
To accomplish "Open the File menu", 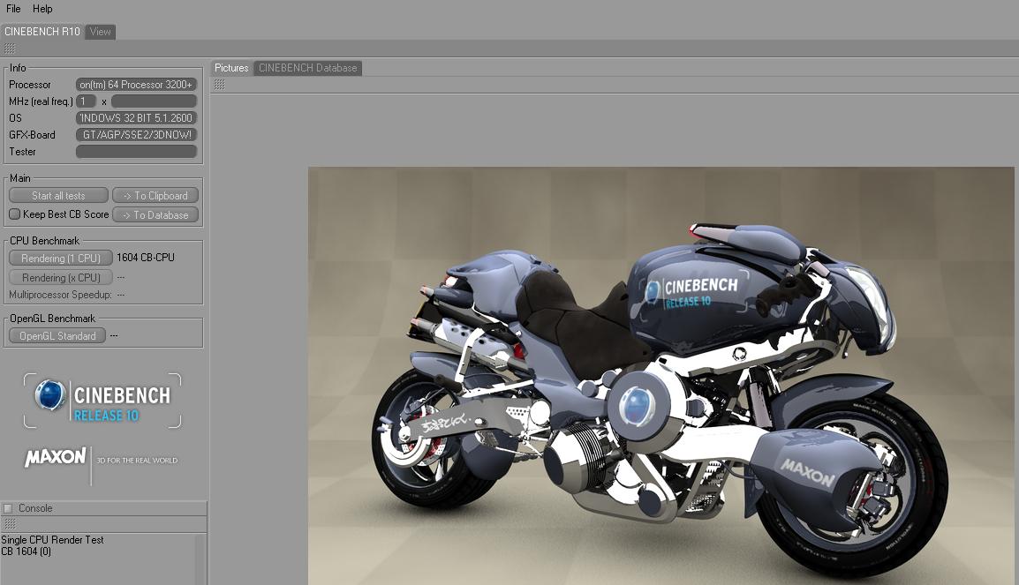I will point(13,9).
